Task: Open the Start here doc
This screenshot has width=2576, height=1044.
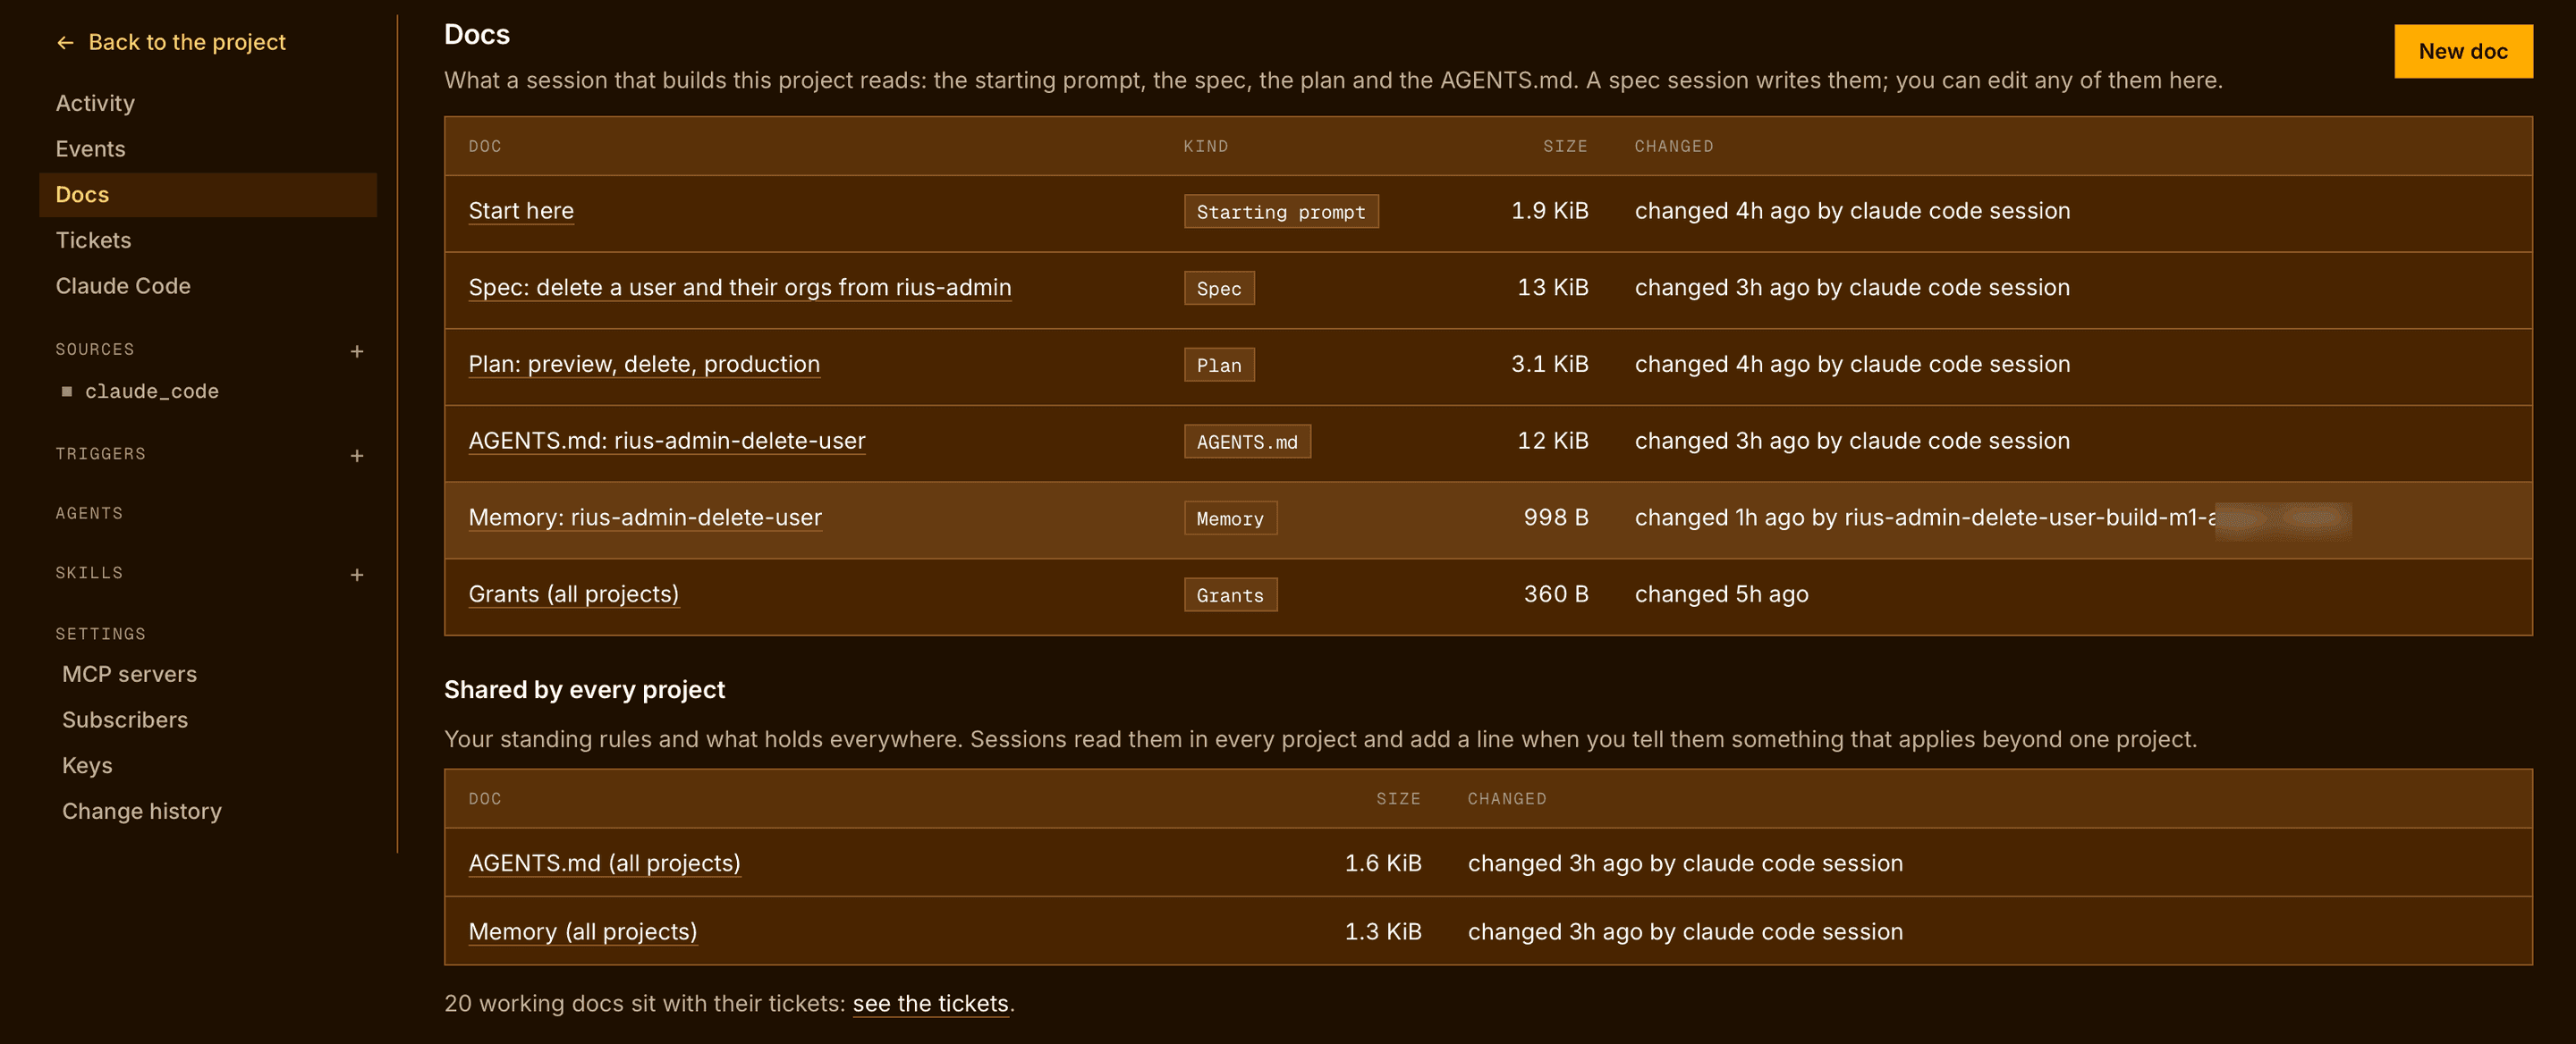Action: pyautogui.click(x=521, y=211)
